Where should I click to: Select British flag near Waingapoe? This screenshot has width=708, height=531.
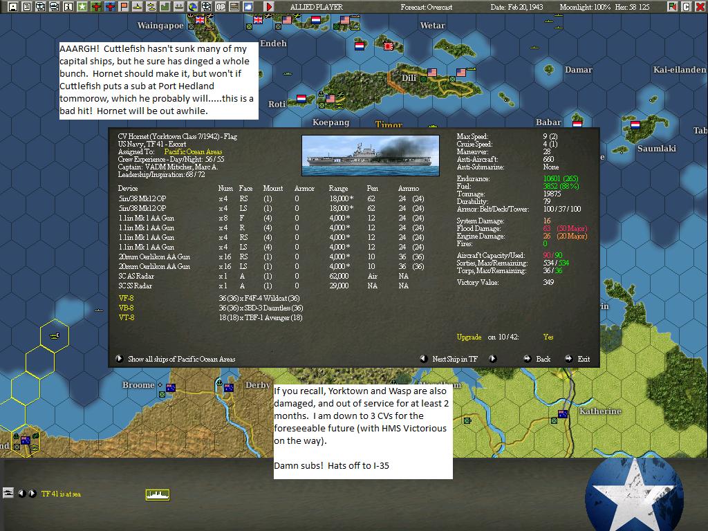[199, 20]
